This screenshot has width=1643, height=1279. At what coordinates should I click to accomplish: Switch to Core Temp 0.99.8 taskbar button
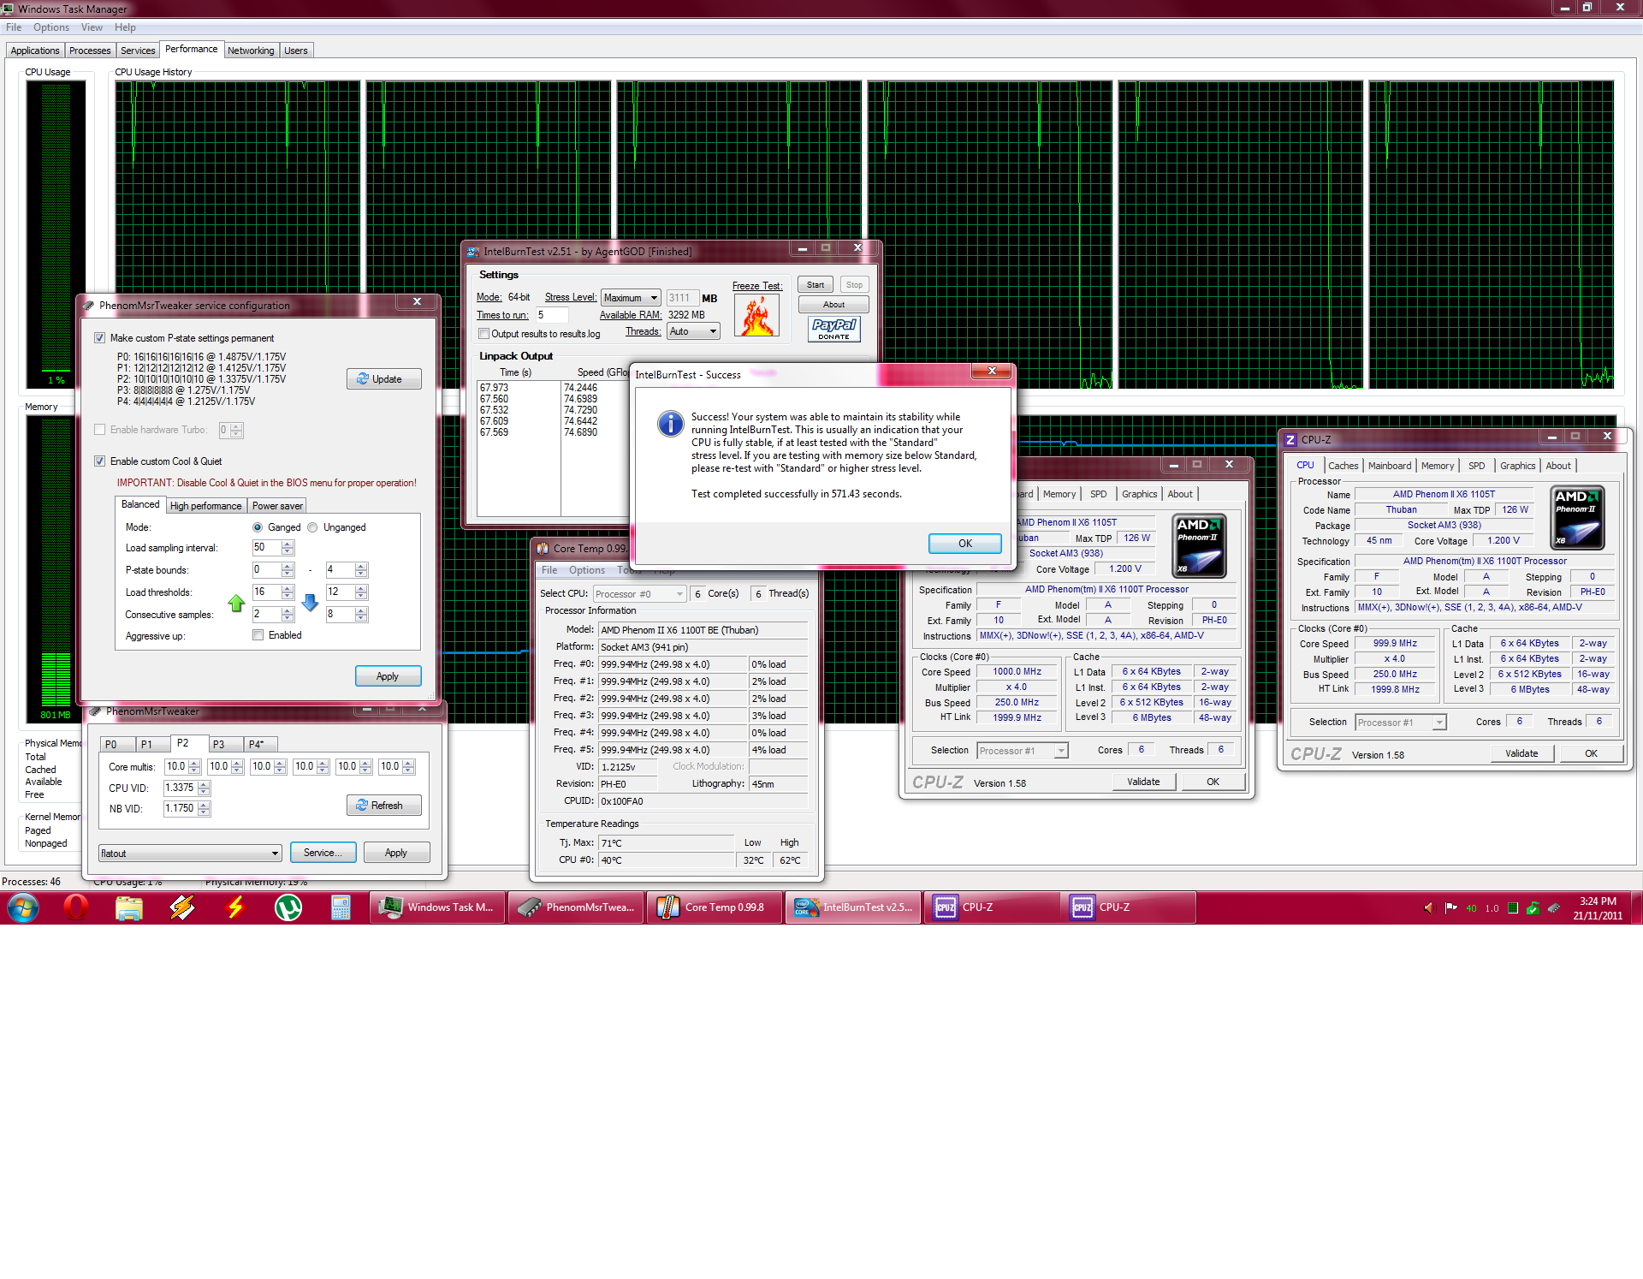pos(715,907)
